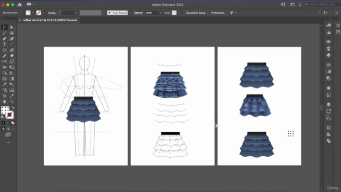The width and height of the screenshot is (341, 192).
Task: Click the Opacity 100% input field
Action: (151, 13)
